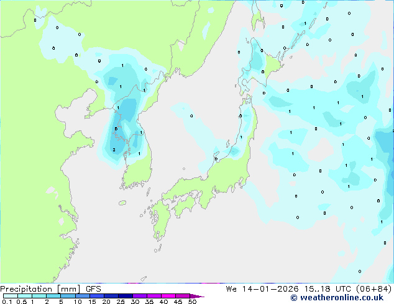
Task: Click the '3' precipitation value west of Korea
Action: tap(114, 150)
